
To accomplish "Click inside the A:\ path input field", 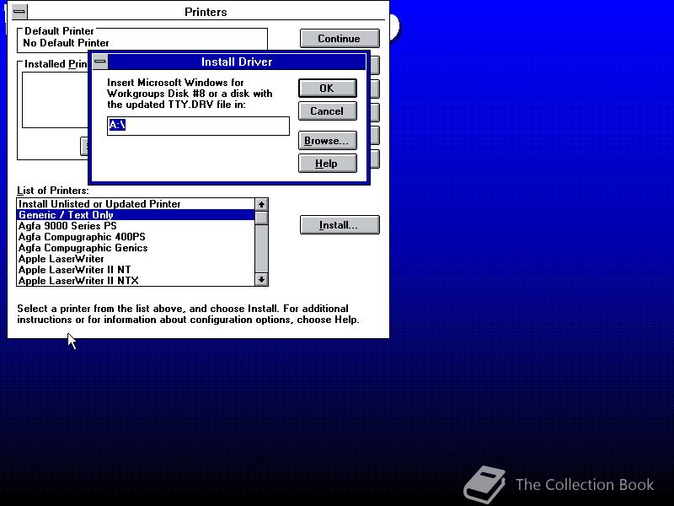I will coord(198,125).
